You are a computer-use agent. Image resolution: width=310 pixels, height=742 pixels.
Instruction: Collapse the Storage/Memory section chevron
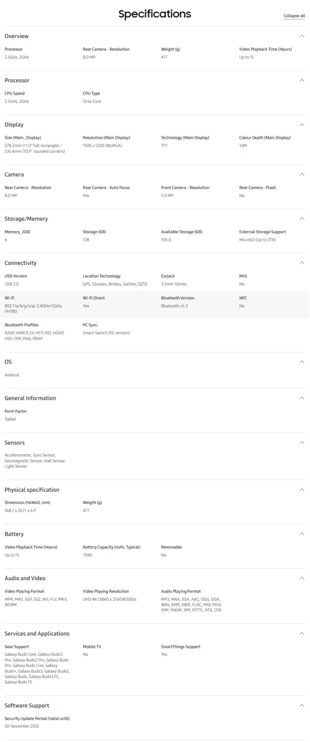(302, 219)
